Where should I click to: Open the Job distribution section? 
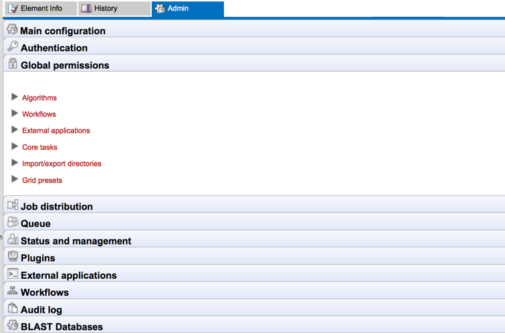pos(254,205)
